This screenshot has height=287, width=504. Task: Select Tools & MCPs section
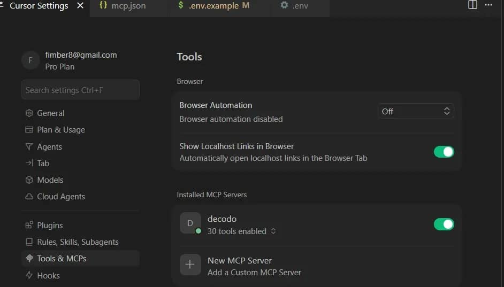coord(80,259)
